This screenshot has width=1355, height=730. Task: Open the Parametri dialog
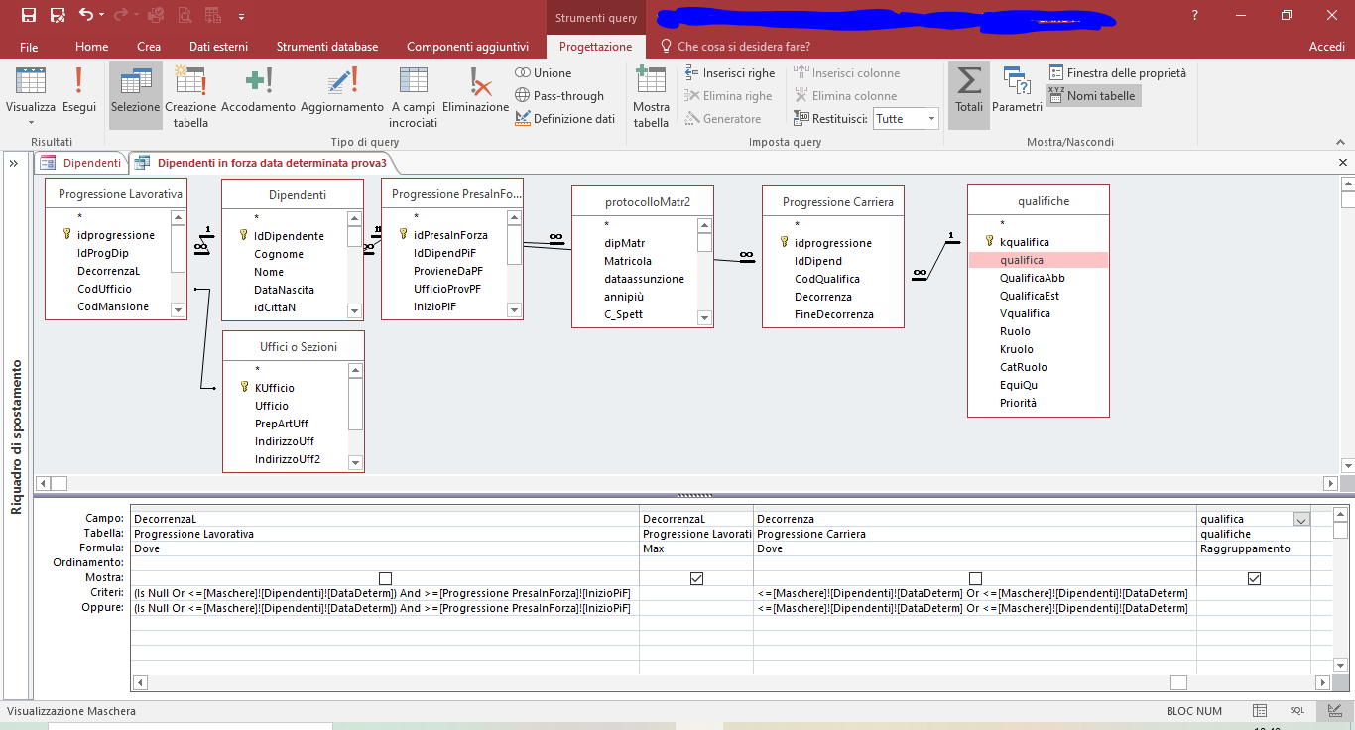tap(1017, 89)
